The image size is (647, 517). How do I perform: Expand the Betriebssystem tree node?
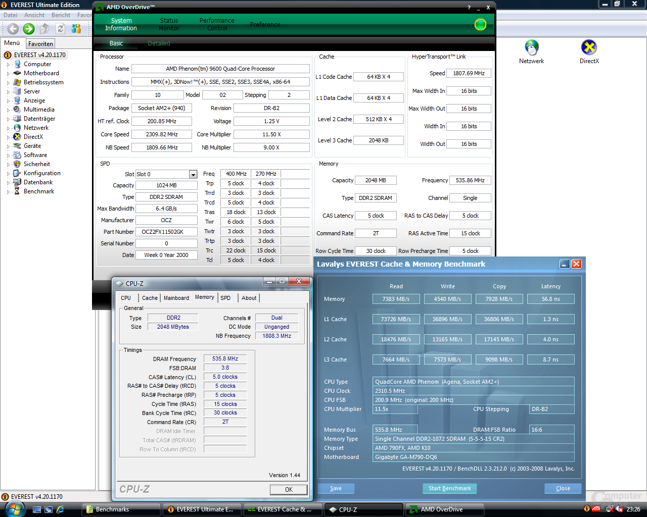(8, 83)
